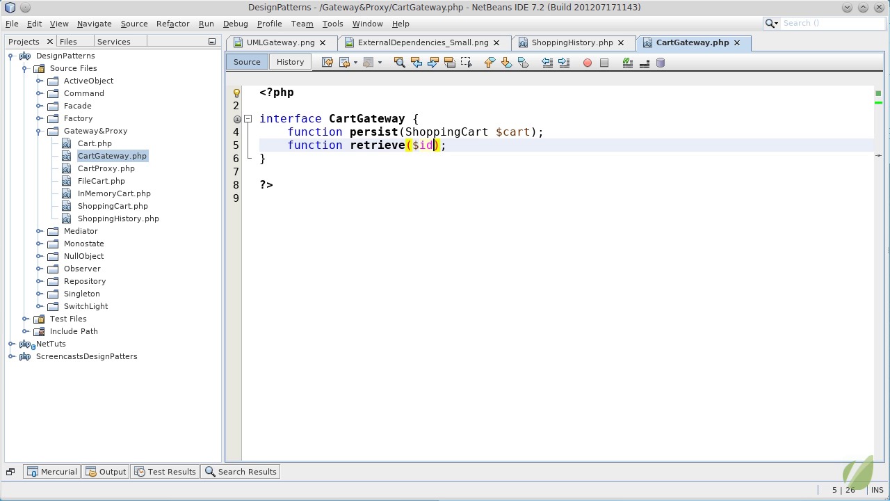
Task: Open the Output bottom panel button
Action: [x=106, y=472]
